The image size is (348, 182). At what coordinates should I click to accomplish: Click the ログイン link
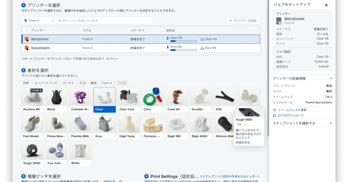coord(112,59)
